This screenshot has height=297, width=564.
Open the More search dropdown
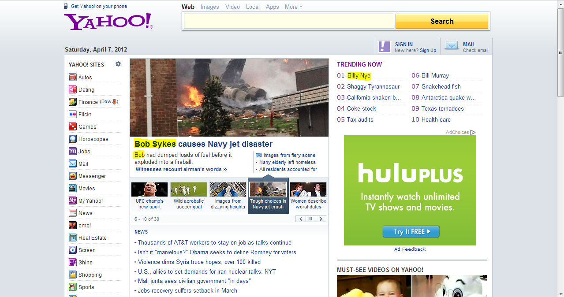294,7
